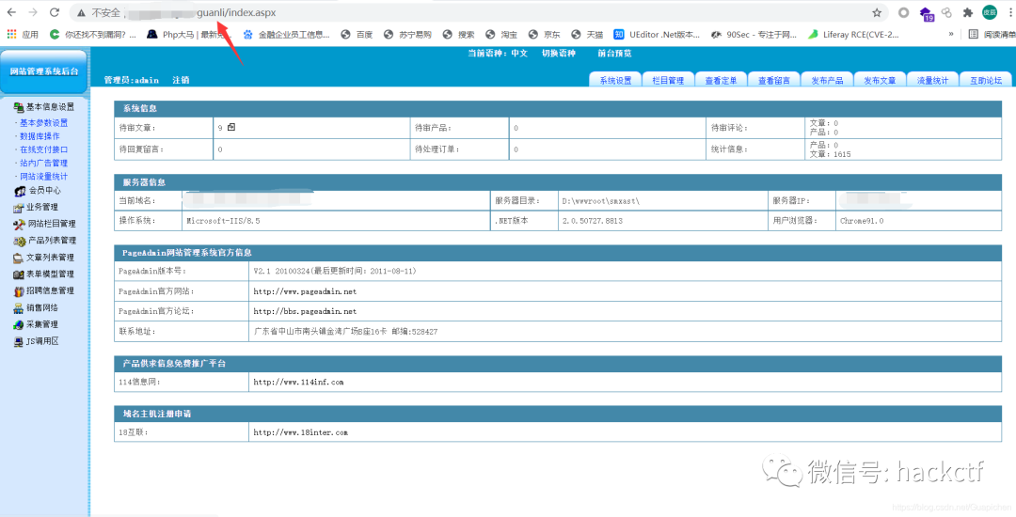Open the 90Sec bookmark
Viewport: 1016px width, 517px height.
point(753,34)
